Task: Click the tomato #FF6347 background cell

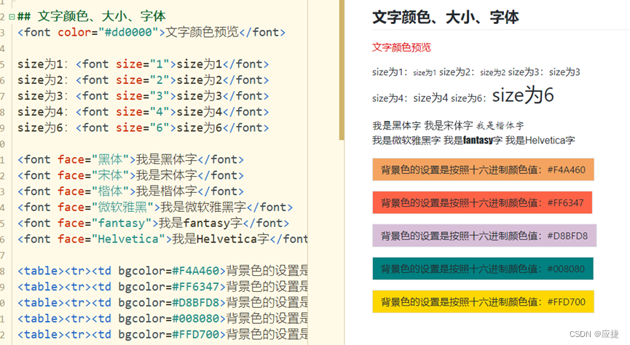Action: click(x=482, y=202)
